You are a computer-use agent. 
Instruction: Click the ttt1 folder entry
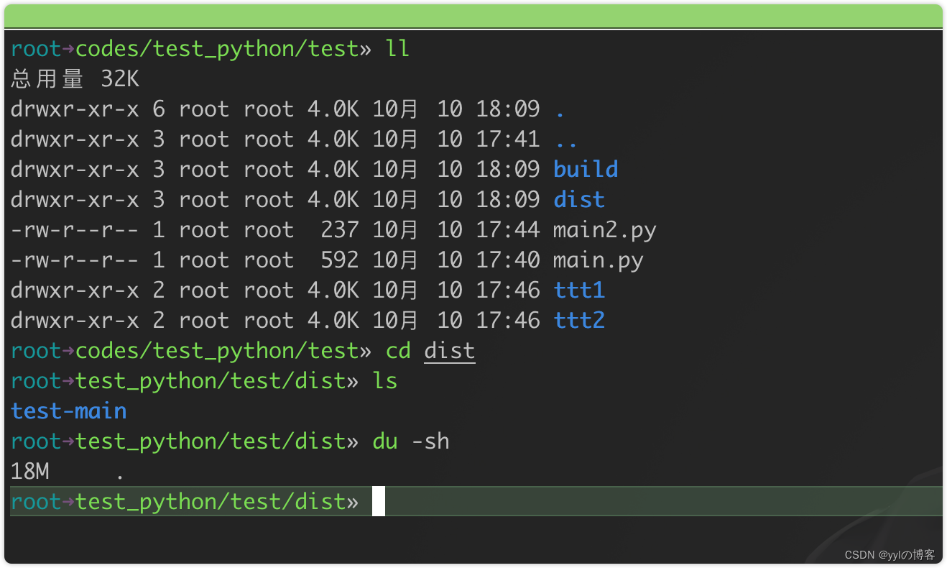click(x=579, y=290)
